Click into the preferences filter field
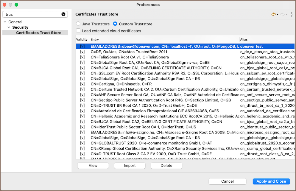This screenshot has width=296, height=191. (x=33, y=14)
